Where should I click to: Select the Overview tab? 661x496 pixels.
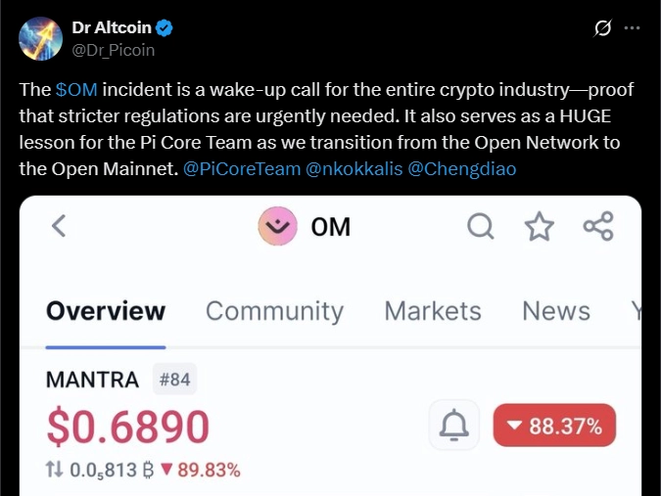[106, 311]
